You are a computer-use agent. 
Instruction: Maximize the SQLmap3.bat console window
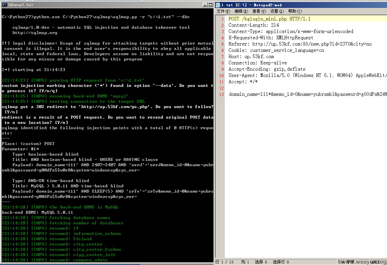point(210,4)
